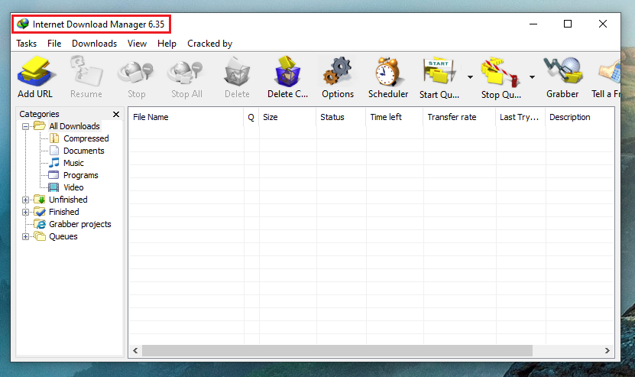The width and height of the screenshot is (635, 377).
Task: Click the Unfinished folder icon
Action: click(x=40, y=199)
